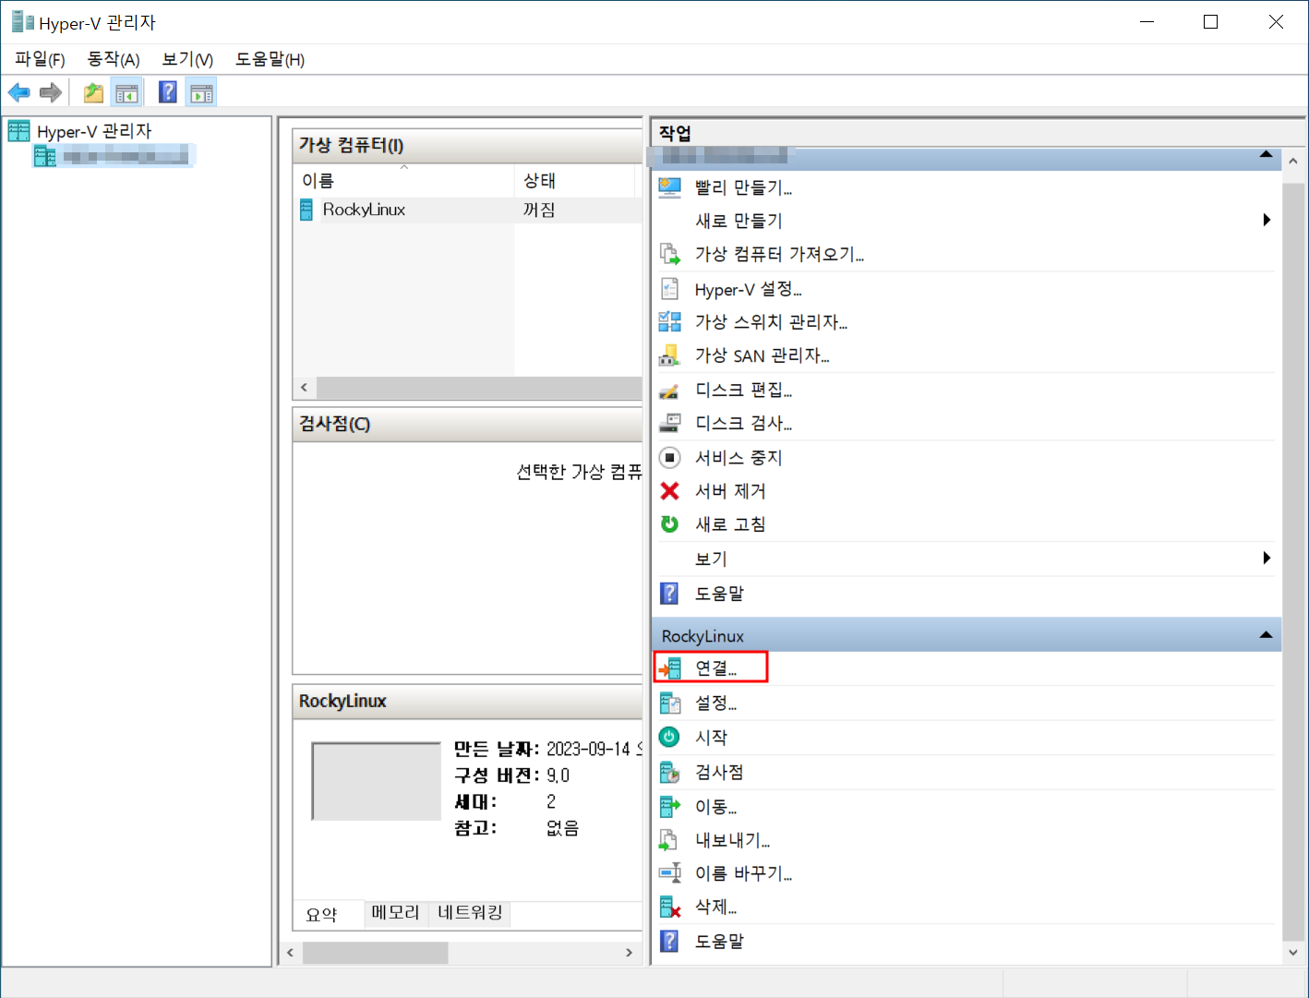Image resolution: width=1309 pixels, height=998 pixels.
Task: Click the 가상 스위치 관리자... action label
Action: click(771, 321)
